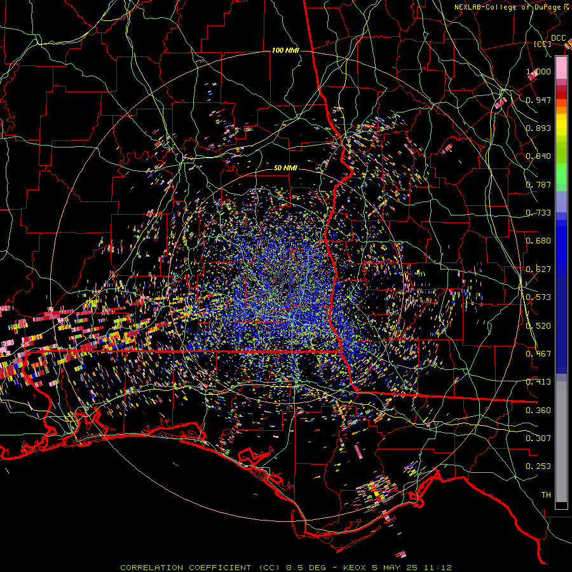Click the 100 NMI range ring label
Viewport: 572px width, 572px height.
tap(285, 50)
